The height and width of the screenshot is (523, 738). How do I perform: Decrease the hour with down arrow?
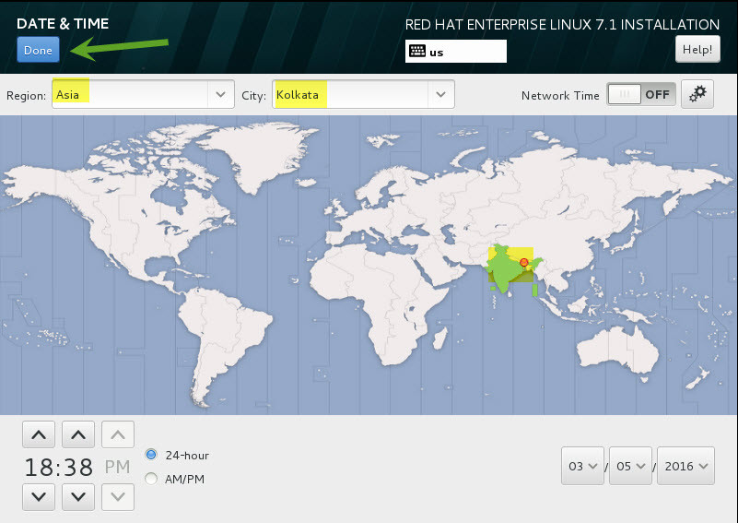point(39,496)
